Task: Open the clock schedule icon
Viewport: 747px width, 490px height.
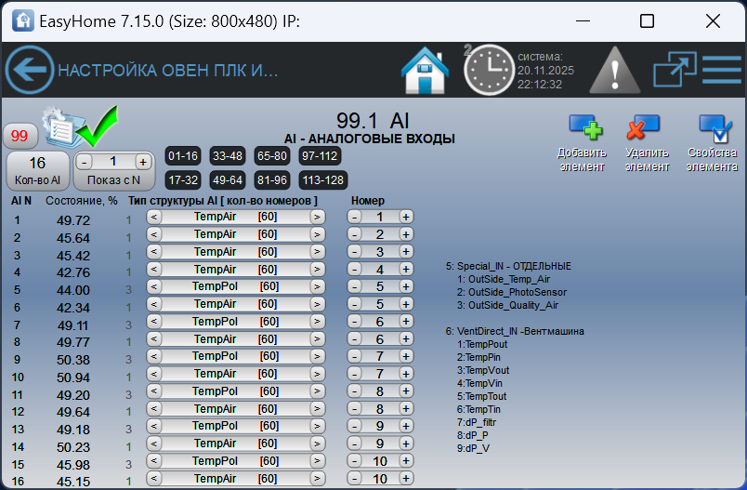Action: 488,70
